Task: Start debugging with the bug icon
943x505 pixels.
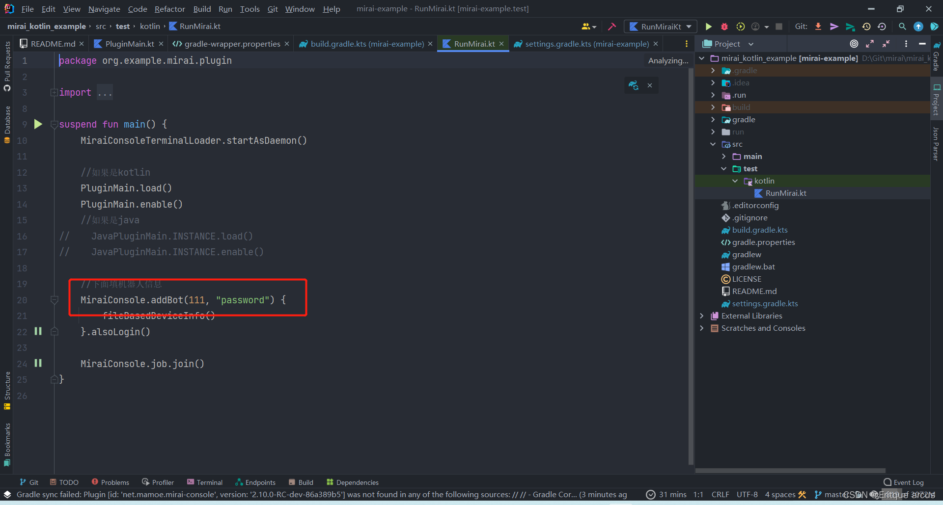Action: (x=724, y=27)
